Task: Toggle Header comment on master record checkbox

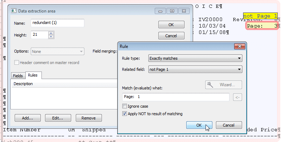Action: point(16,63)
